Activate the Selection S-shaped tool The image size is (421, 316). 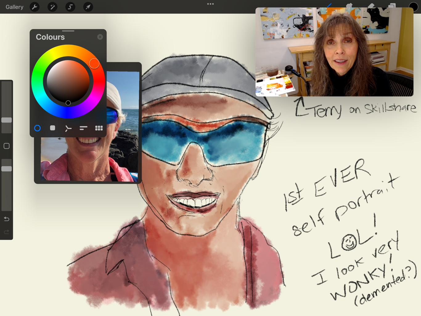(70, 7)
